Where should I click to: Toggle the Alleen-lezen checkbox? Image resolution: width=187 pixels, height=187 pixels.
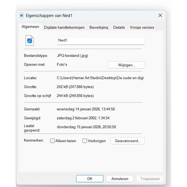click(52, 141)
